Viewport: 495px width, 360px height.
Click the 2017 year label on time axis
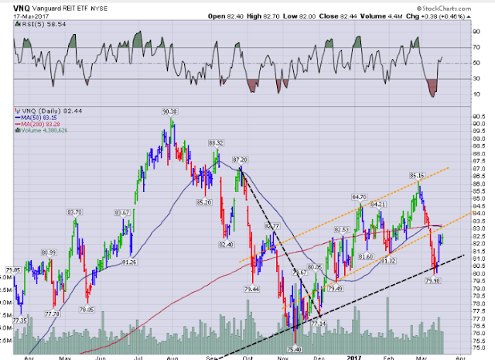pos(354,358)
